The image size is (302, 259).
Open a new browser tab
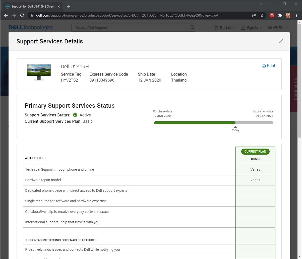[x=68, y=7]
